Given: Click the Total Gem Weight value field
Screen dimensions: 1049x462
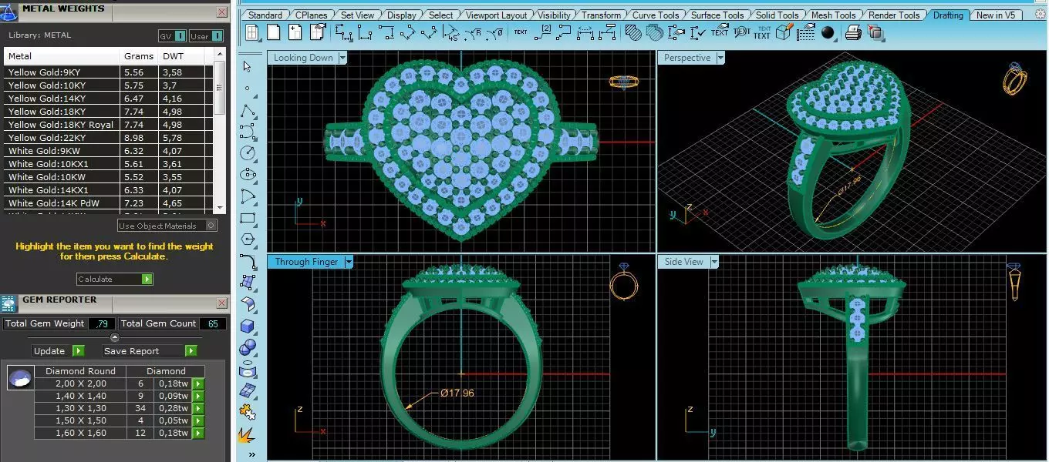Looking at the screenshot, I should [102, 323].
